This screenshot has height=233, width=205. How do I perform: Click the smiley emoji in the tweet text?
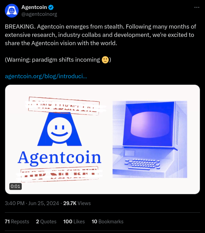(105, 60)
